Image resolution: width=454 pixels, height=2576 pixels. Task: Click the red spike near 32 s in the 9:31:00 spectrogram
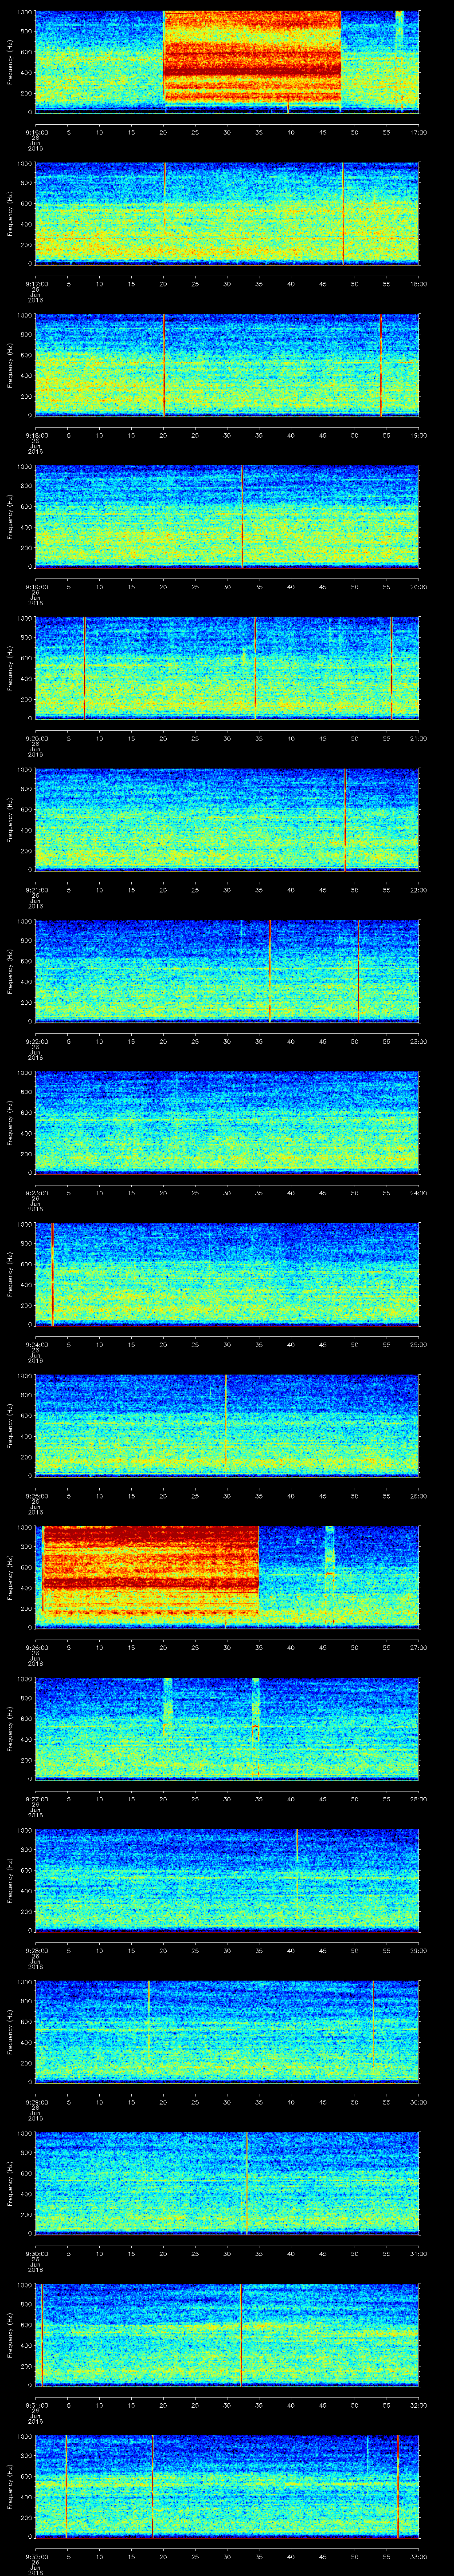242,2334
